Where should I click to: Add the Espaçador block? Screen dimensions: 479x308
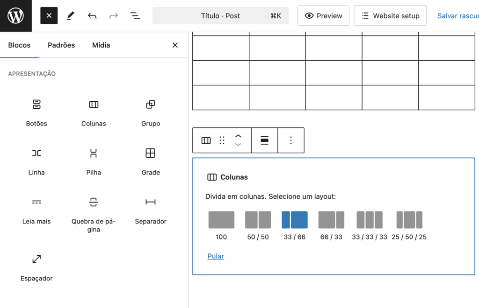pyautogui.click(x=36, y=267)
